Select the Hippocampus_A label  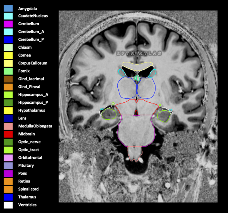pyautogui.click(x=33, y=95)
